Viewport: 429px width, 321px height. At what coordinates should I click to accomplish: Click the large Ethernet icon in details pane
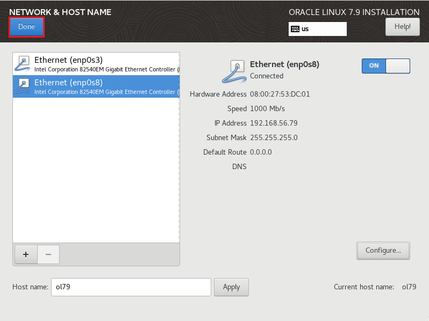click(234, 71)
